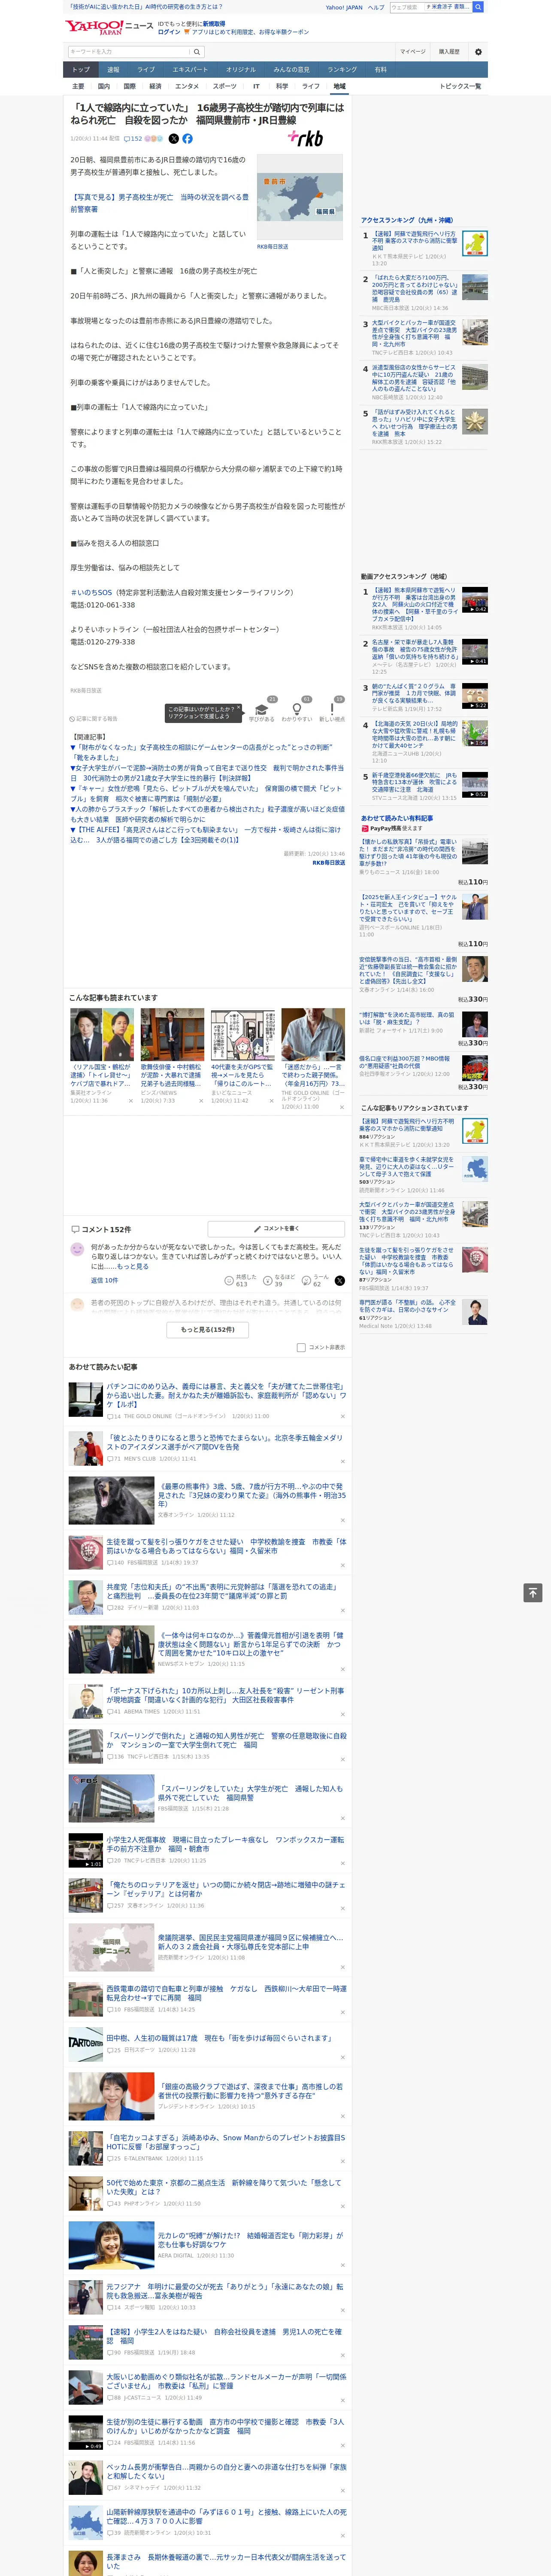
Task: Click the PayPay残高 使えます badge
Action: 392,828
